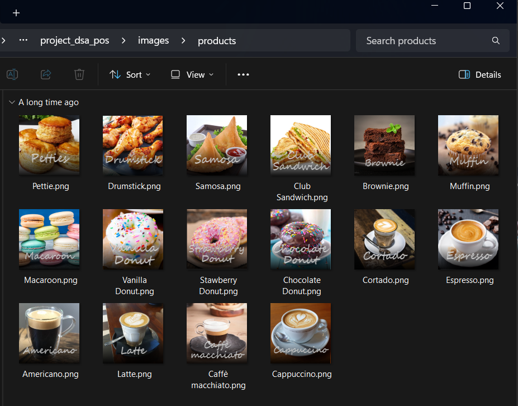Toggle the Details pane
518x406 pixels.
pos(479,75)
